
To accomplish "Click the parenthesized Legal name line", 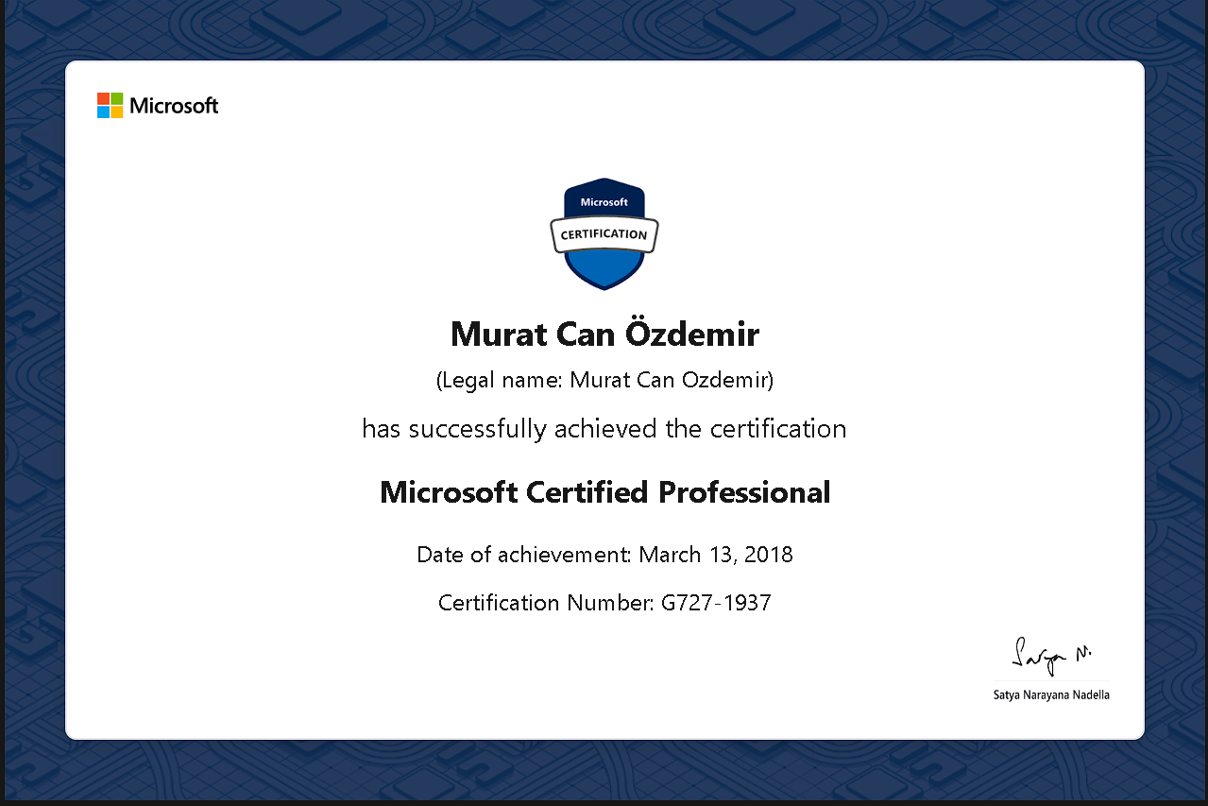I will click(x=604, y=381).
